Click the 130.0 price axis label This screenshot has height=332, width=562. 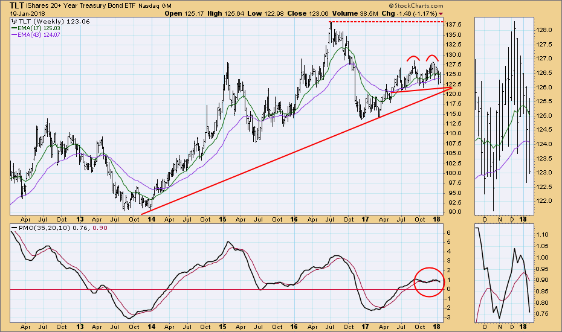pyautogui.click(x=454, y=55)
